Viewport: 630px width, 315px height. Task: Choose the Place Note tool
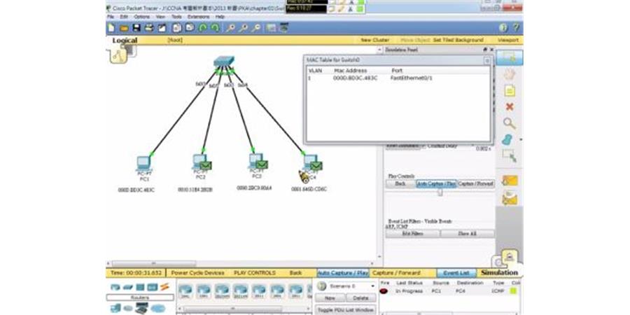tap(509, 90)
